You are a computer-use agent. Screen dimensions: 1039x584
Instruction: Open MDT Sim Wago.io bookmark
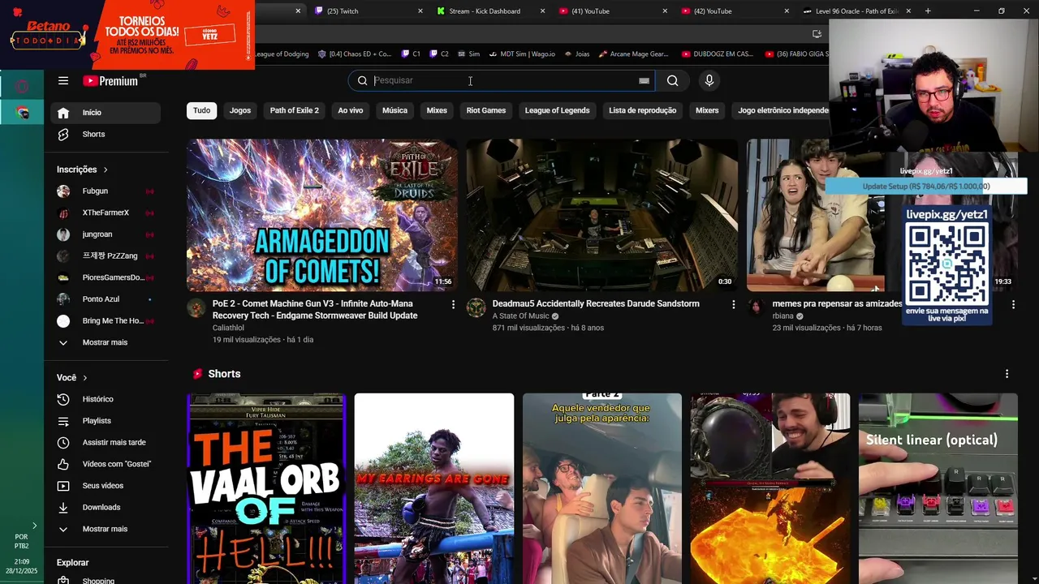pos(521,54)
